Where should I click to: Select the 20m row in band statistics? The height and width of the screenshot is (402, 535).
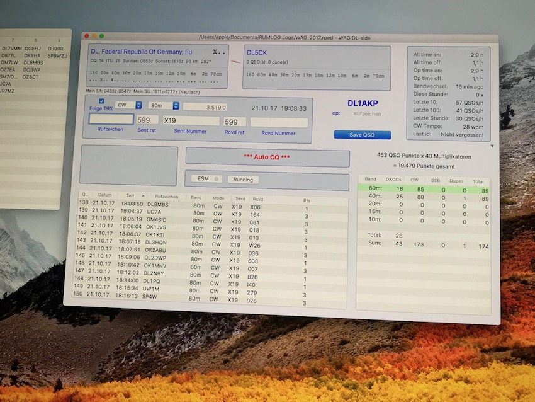424,205
